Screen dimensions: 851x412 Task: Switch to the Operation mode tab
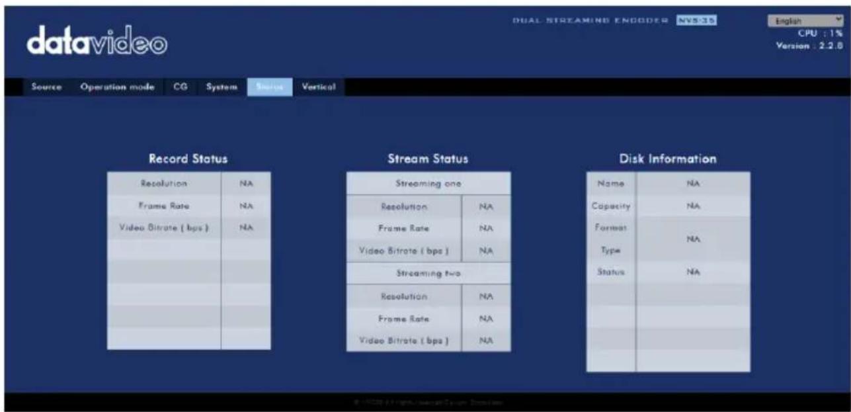pos(117,87)
